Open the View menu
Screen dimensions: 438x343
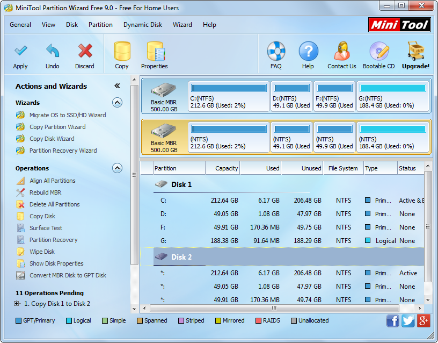[x=49, y=25]
